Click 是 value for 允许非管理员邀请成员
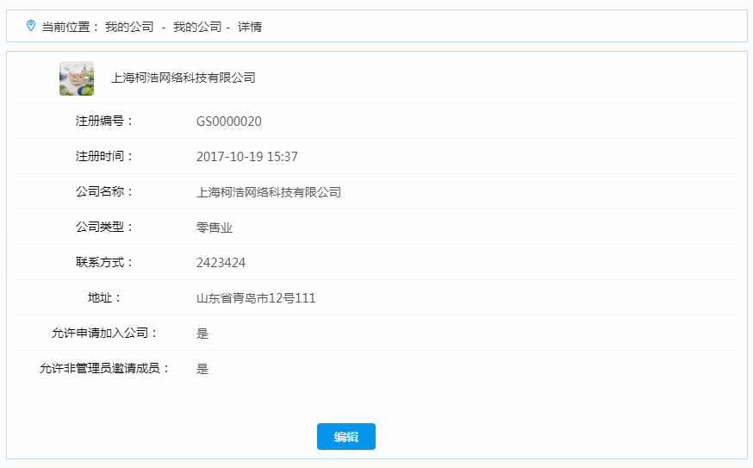This screenshot has width=753, height=468. (x=202, y=369)
